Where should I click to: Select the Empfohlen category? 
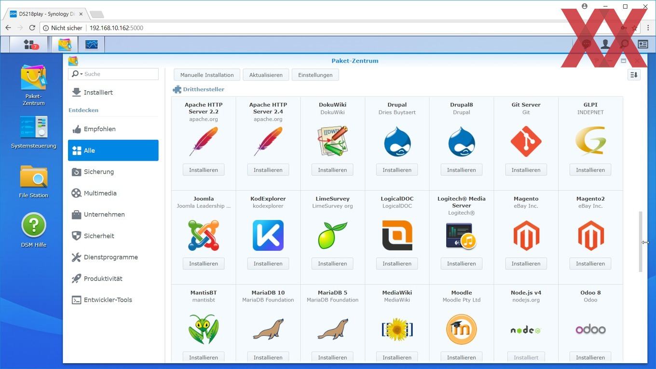[113, 129]
